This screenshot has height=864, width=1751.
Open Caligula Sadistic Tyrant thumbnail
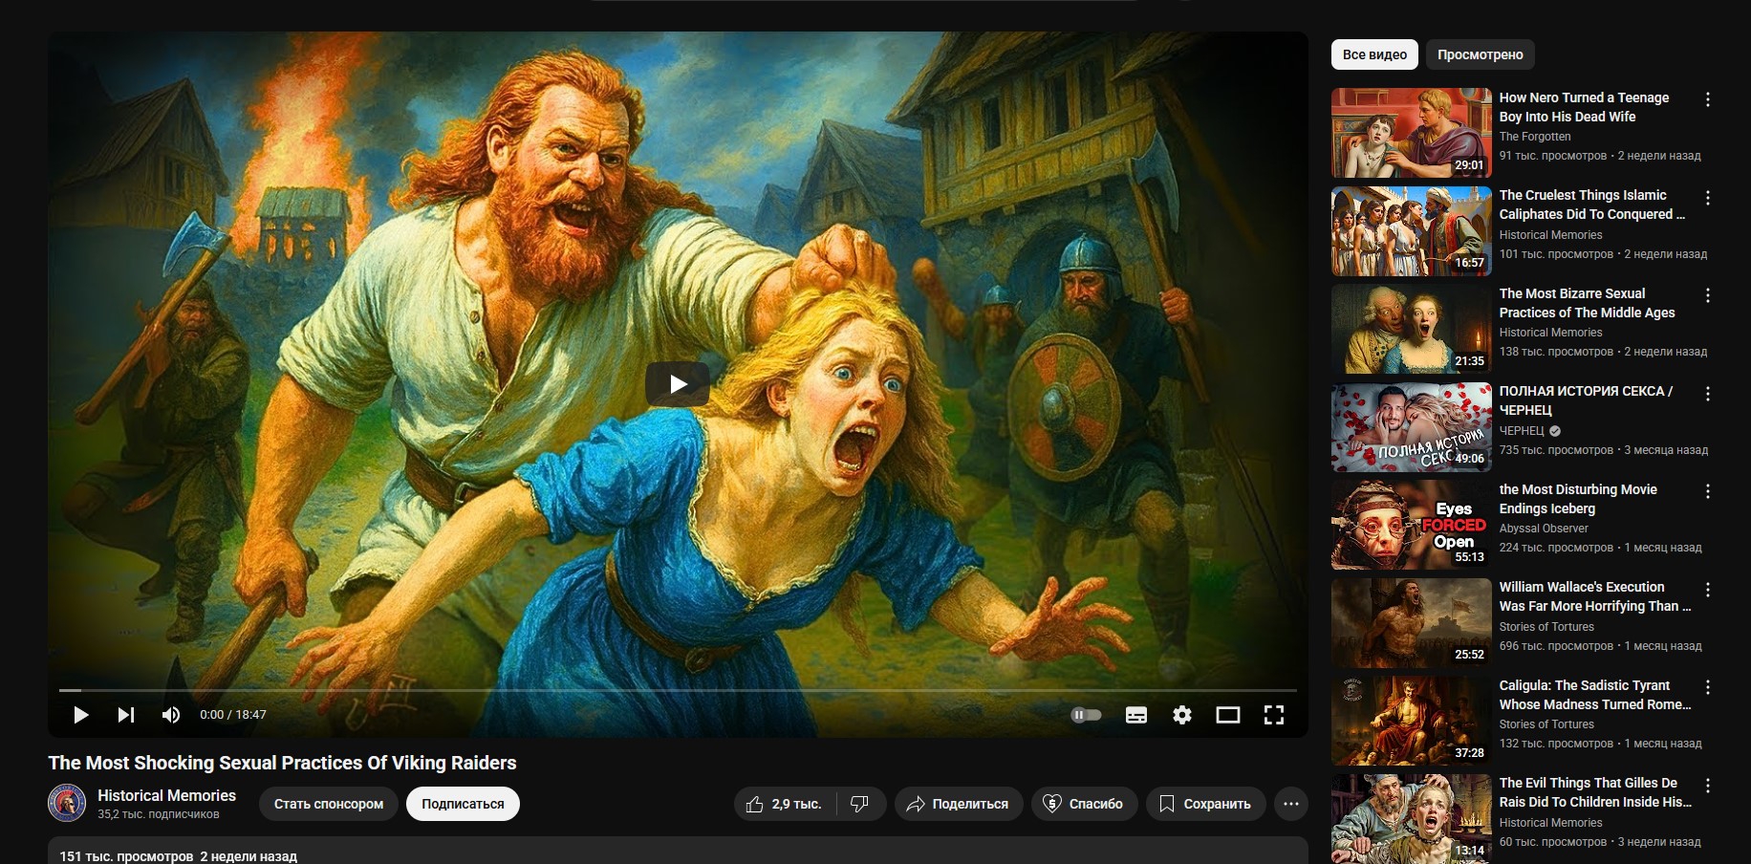point(1412,722)
